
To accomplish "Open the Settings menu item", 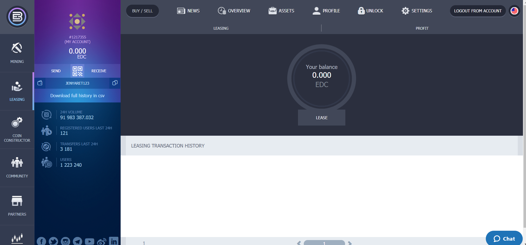I will [417, 11].
